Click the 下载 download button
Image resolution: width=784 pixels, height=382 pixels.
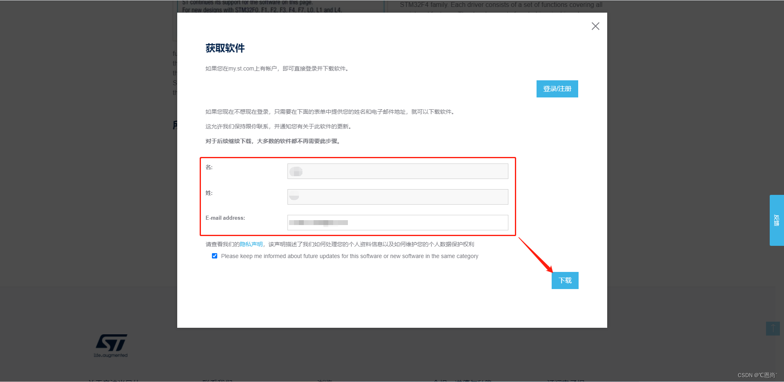pyautogui.click(x=565, y=280)
